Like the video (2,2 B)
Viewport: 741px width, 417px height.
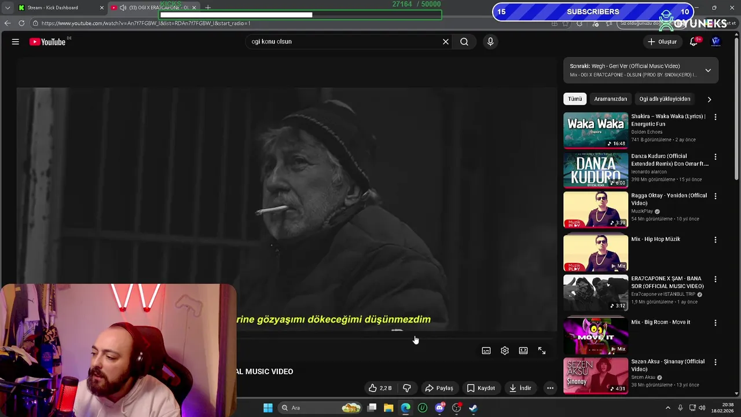click(x=380, y=388)
